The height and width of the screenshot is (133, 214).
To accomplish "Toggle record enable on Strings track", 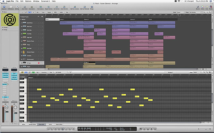I will [38, 63].
